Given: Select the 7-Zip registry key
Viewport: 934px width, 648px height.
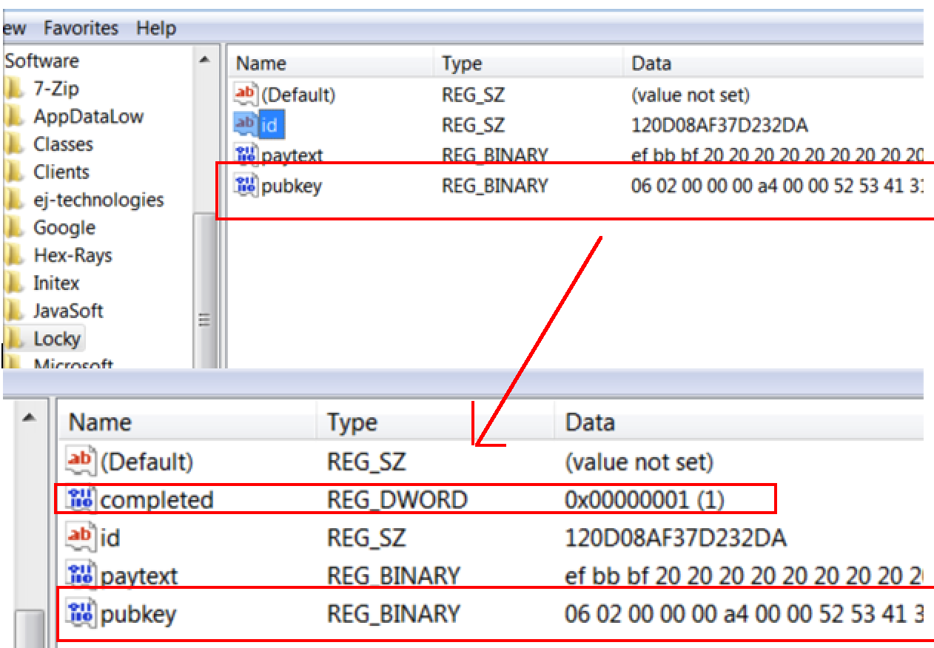Looking at the screenshot, I should pos(56,89).
